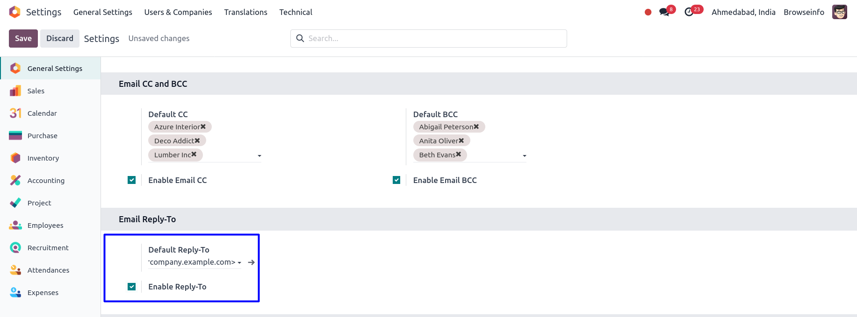The width and height of the screenshot is (857, 317).
Task: Save the unsaved settings changes
Action: coord(23,38)
